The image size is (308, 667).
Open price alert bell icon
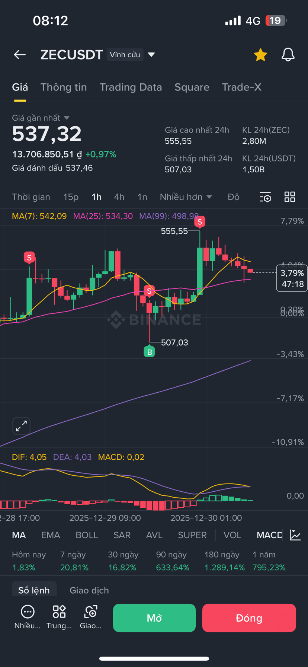(x=288, y=55)
